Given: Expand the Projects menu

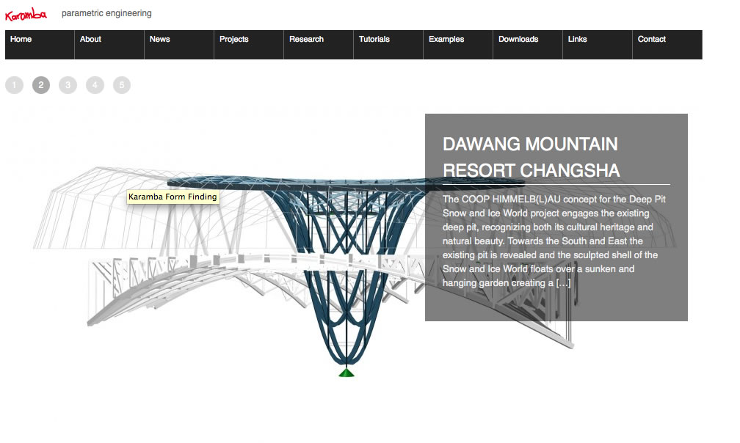Looking at the screenshot, I should [233, 40].
